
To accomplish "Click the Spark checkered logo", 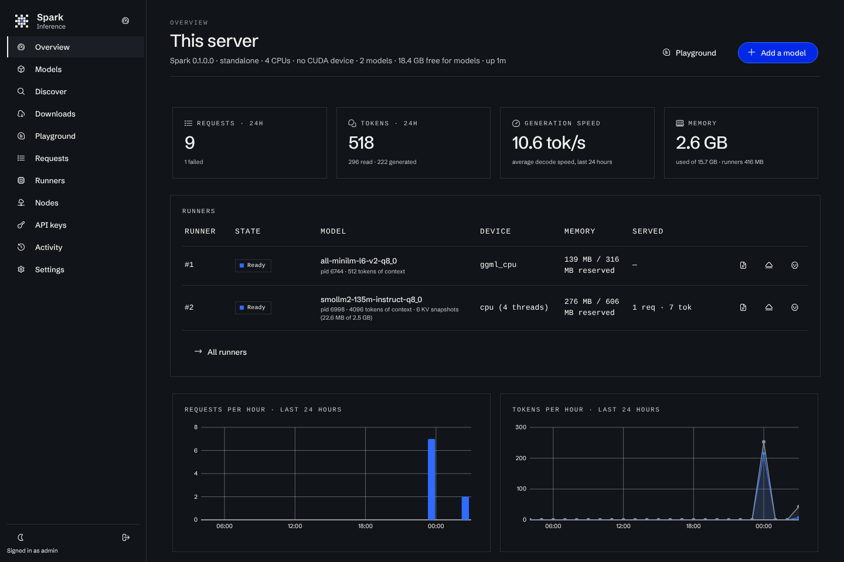I will [x=22, y=21].
